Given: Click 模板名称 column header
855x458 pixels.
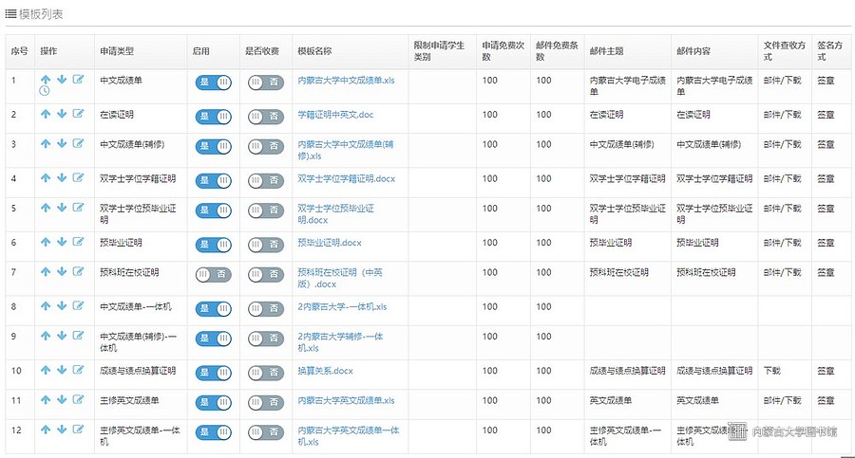Looking at the screenshot, I should [314, 51].
